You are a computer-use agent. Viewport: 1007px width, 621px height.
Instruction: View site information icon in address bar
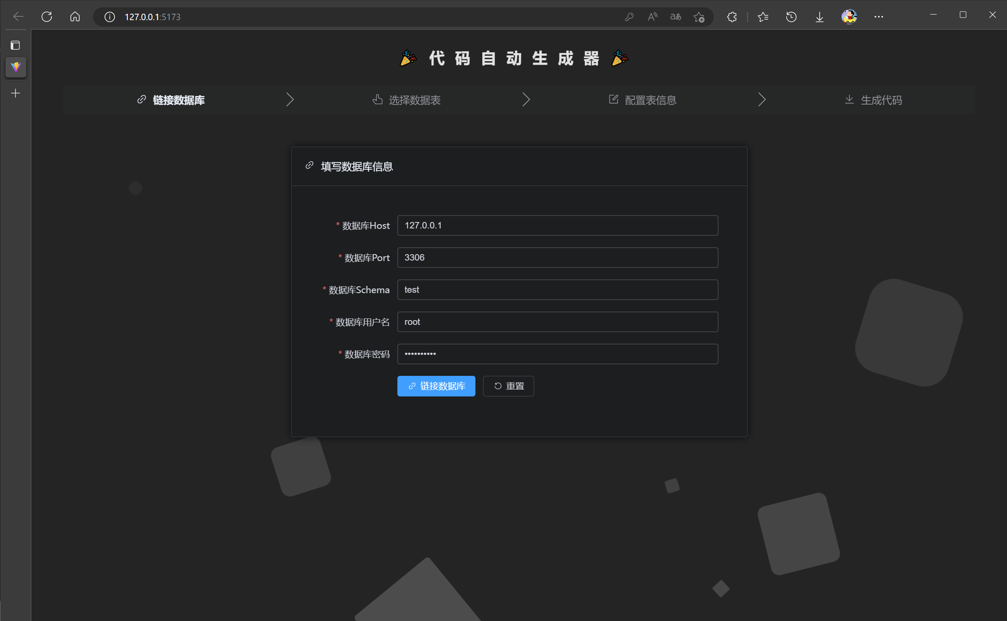coord(110,17)
